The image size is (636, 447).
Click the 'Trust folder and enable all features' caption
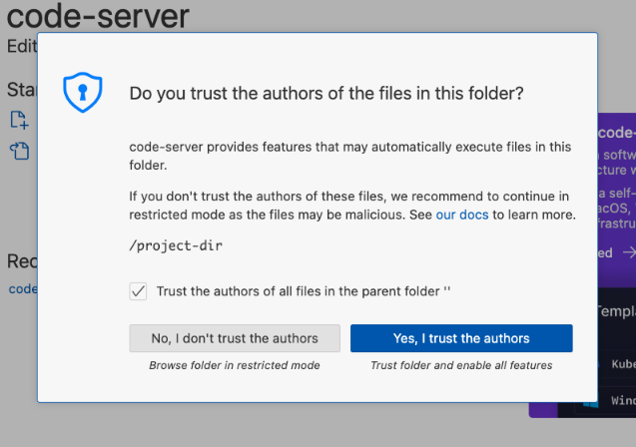tap(461, 365)
